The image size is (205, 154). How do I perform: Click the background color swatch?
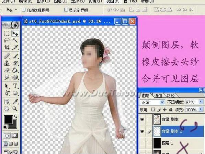click(15, 125)
